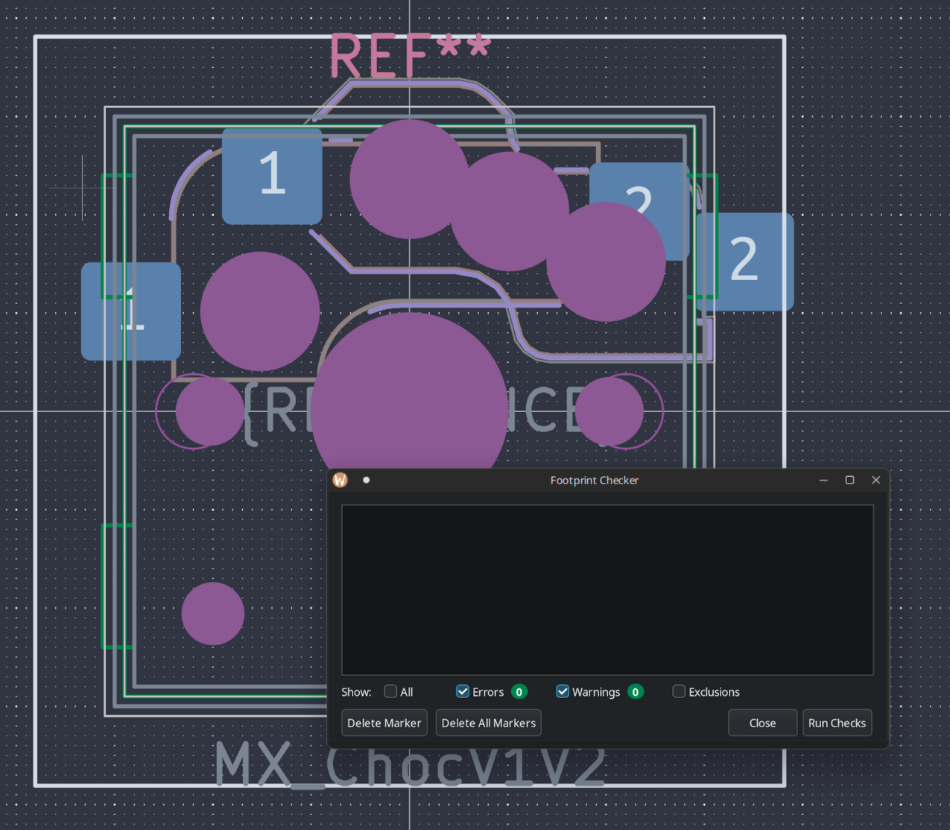Click inside the empty checker results list
The width and height of the screenshot is (950, 830).
607,589
